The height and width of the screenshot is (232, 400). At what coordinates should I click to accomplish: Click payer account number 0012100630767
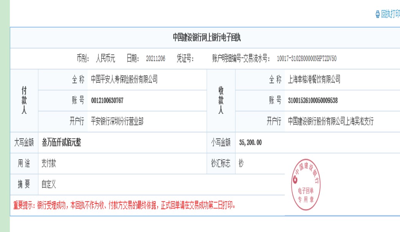(x=107, y=101)
